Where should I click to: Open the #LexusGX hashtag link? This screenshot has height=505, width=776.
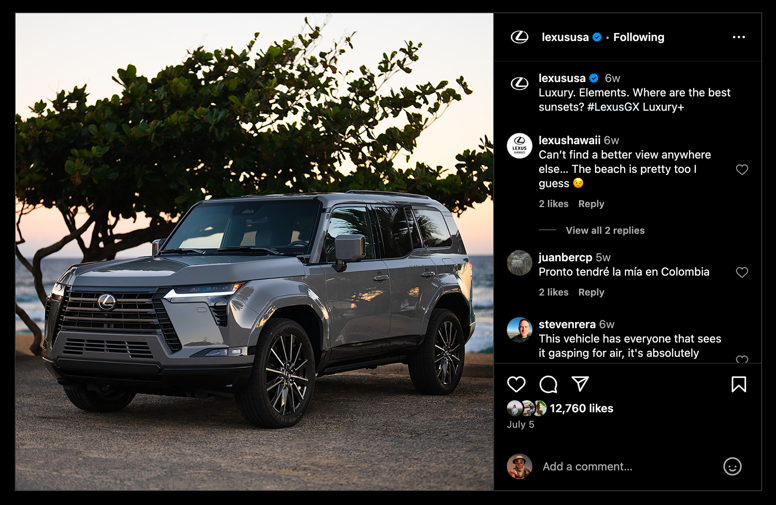pos(613,107)
